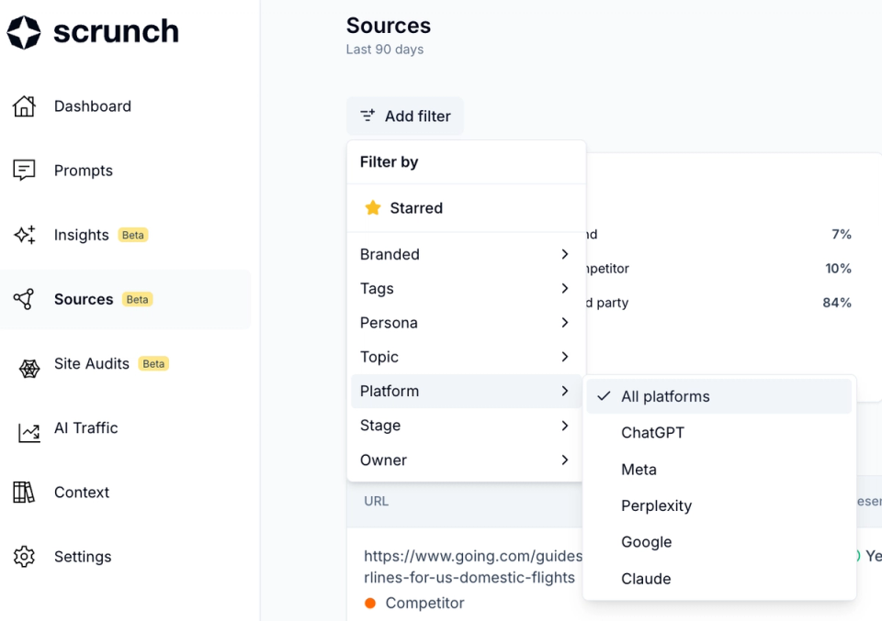
Task: Click the Insights Beta badge
Action: (132, 235)
